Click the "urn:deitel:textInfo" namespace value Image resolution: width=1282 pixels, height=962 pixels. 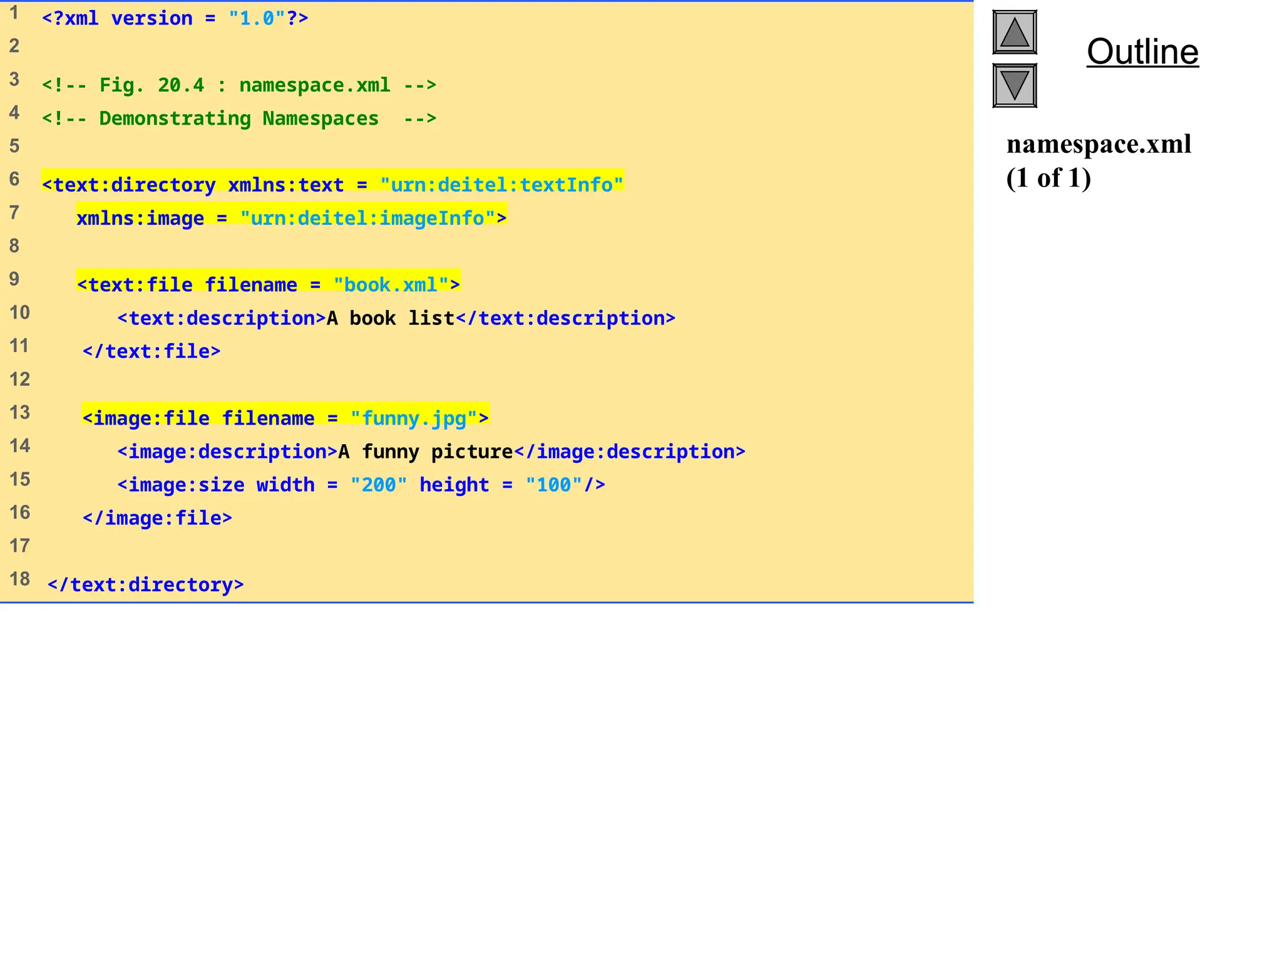(502, 185)
